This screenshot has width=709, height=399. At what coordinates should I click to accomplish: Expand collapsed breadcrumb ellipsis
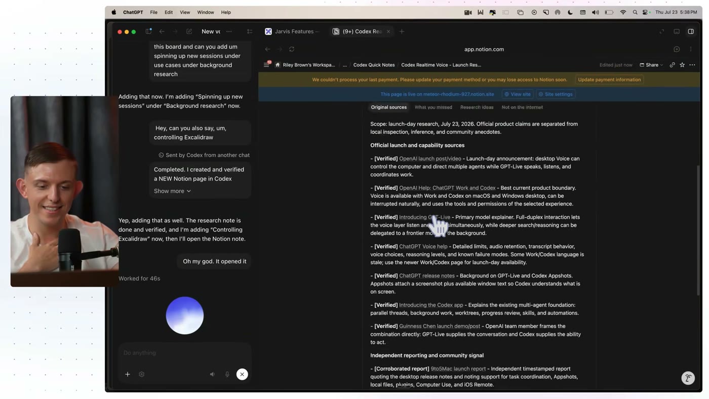coord(345,65)
